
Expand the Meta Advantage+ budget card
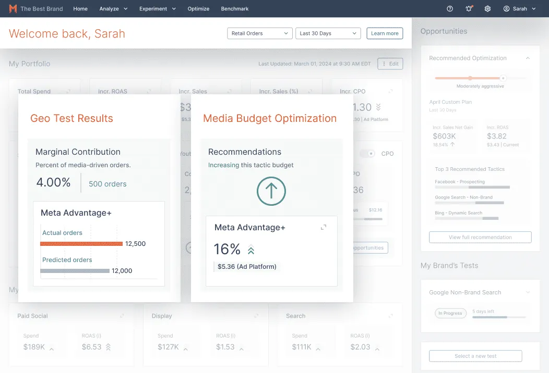coord(324,228)
